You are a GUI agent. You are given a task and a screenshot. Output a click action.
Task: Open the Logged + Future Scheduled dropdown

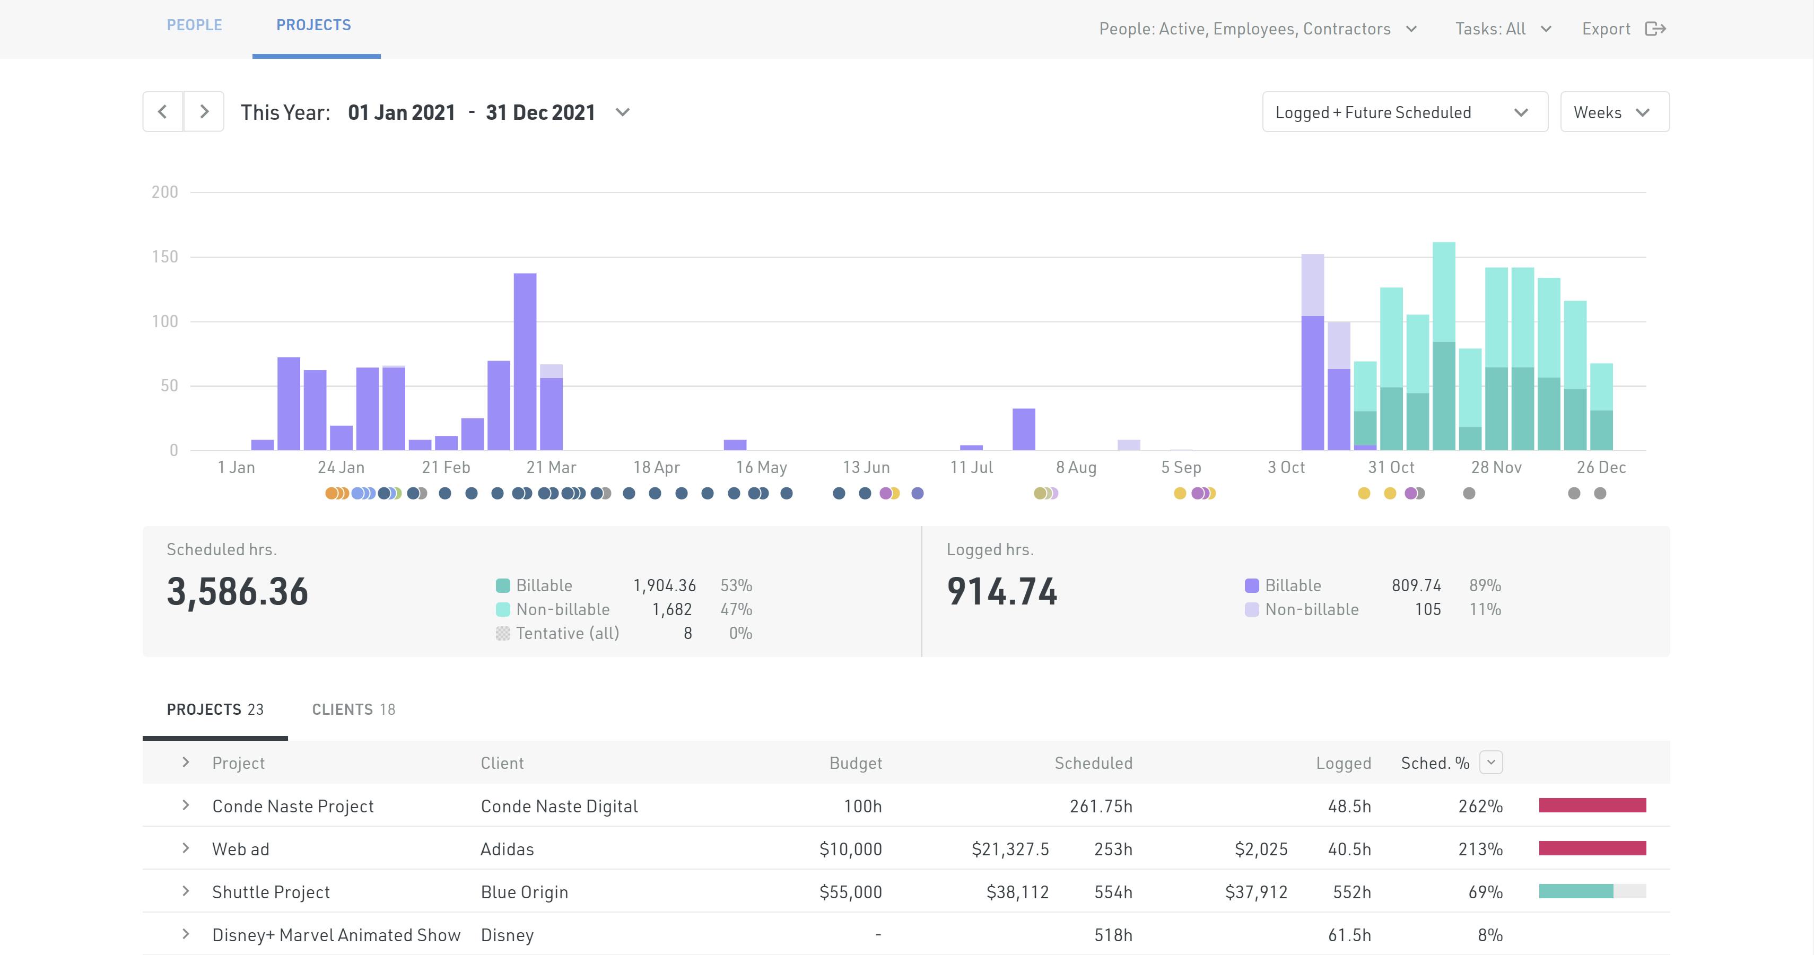[x=1404, y=112]
